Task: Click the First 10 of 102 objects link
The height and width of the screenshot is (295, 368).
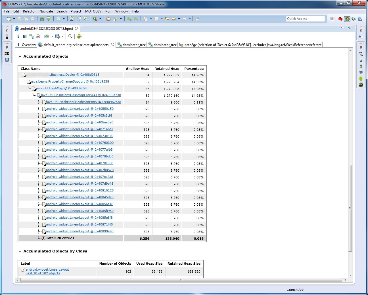Action: coord(43,273)
